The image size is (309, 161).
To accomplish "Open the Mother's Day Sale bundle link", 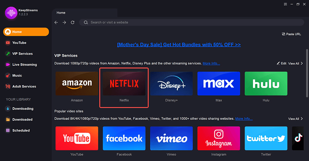I will pyautogui.click(x=179, y=45).
